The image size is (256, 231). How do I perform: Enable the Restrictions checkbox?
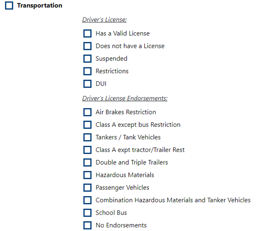87,71
